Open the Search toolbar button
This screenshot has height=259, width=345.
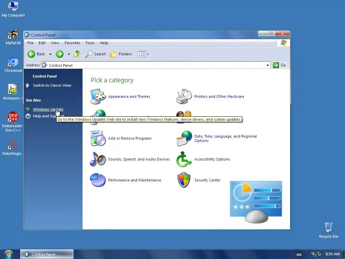[x=95, y=54]
